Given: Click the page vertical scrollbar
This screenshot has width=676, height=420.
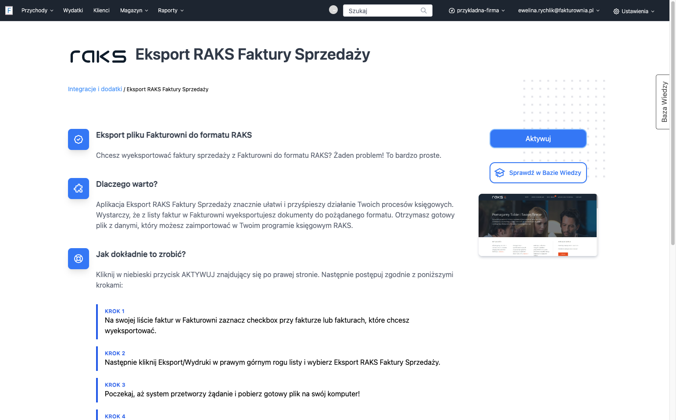Looking at the screenshot, I should point(673,123).
